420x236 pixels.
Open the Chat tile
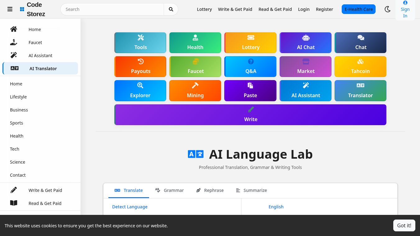(360, 43)
